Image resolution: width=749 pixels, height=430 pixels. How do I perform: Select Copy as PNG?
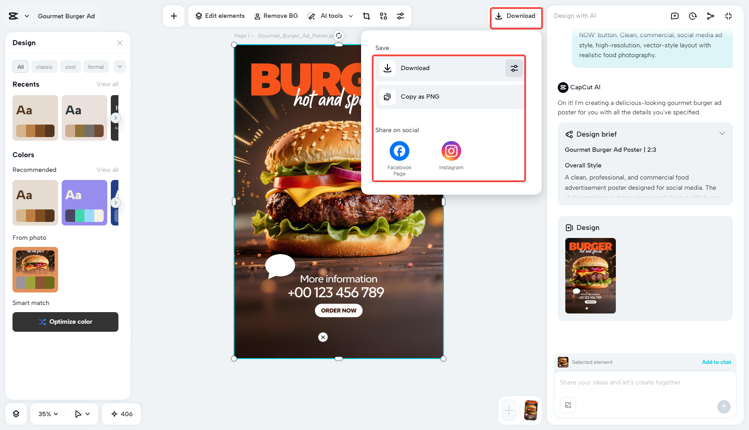[420, 96]
